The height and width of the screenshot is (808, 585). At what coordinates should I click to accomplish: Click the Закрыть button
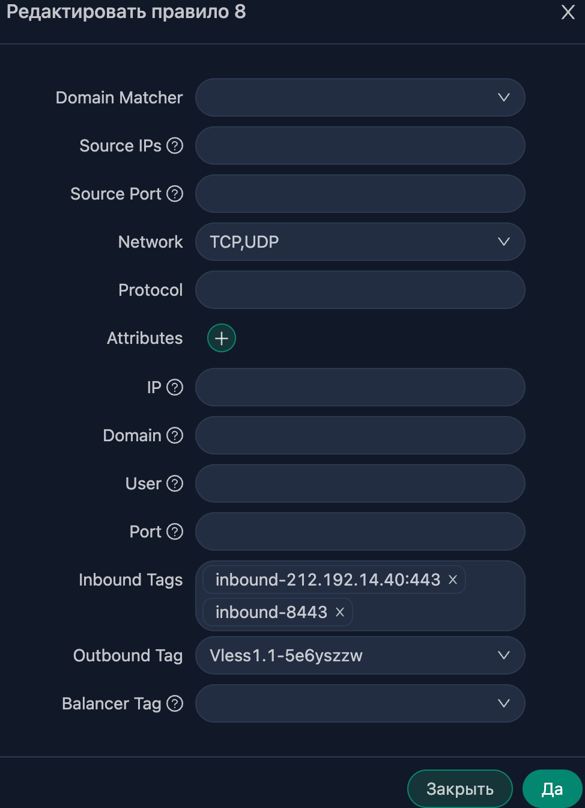point(460,789)
